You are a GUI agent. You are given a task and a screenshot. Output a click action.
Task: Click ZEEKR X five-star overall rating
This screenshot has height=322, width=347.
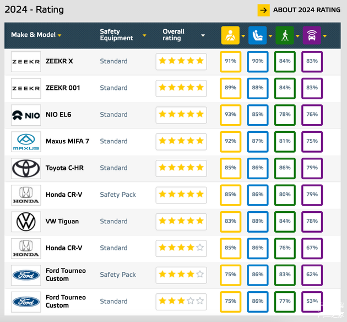tap(181, 61)
